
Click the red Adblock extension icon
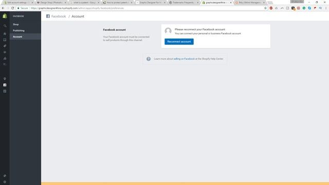pos(271,8)
